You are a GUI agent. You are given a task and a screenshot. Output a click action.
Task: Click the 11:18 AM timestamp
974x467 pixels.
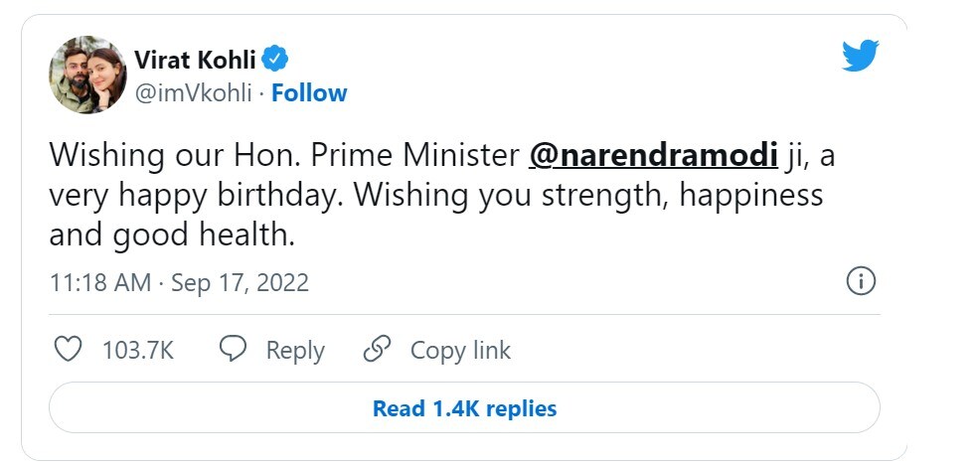click(x=99, y=282)
